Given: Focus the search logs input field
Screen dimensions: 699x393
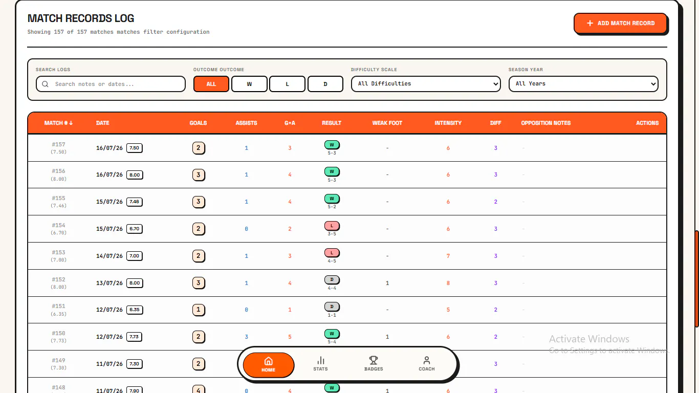Looking at the screenshot, I should 111,84.
